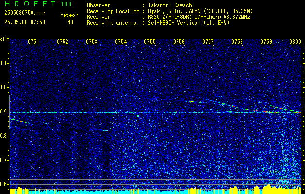Click the 0752 time marker

coord(63,42)
